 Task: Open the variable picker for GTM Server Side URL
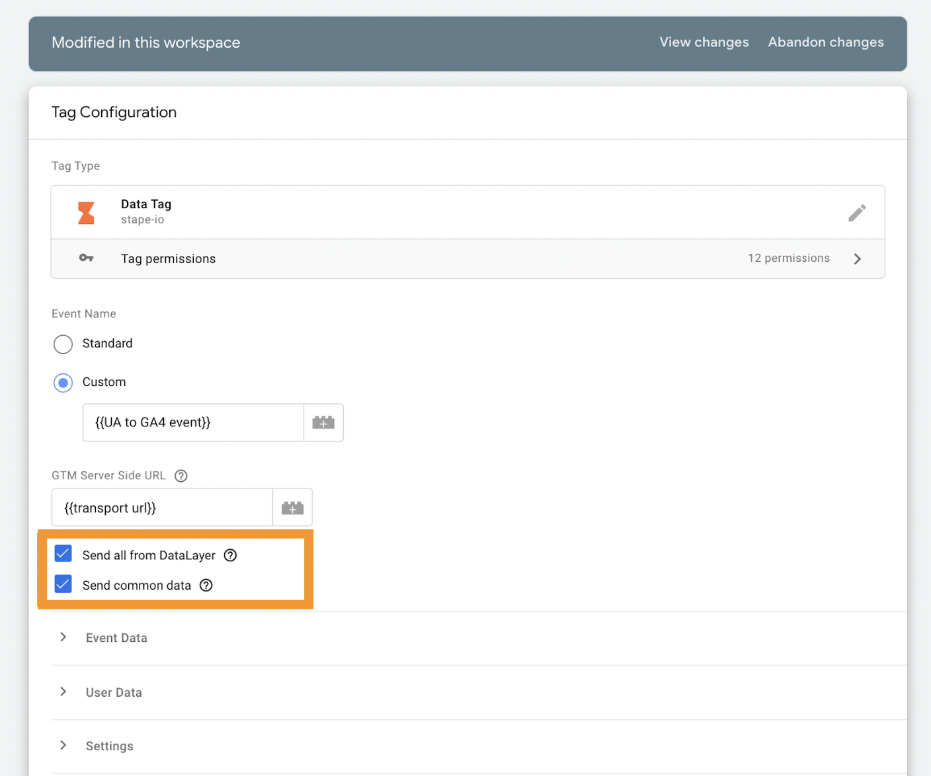point(292,507)
